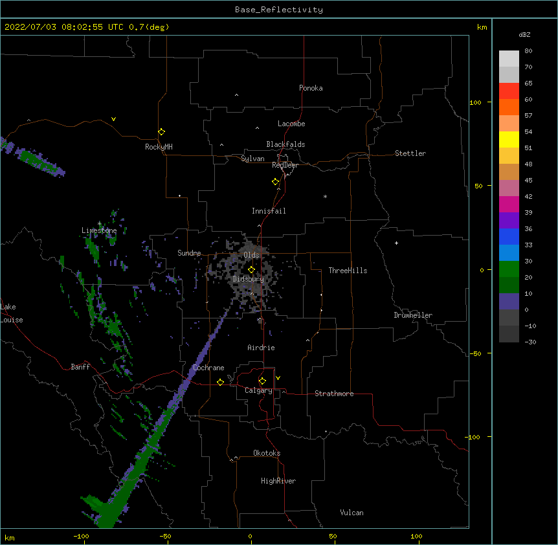Screen dimensions: 558x545
Task: Select the red 65-60 dBZ legend color
Action: click(509, 91)
